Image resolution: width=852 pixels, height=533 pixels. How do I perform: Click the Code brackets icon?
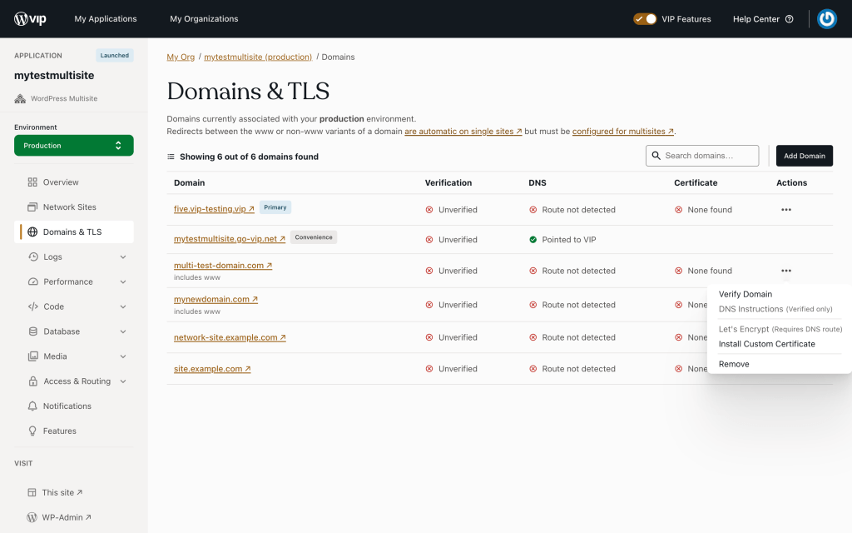33,306
